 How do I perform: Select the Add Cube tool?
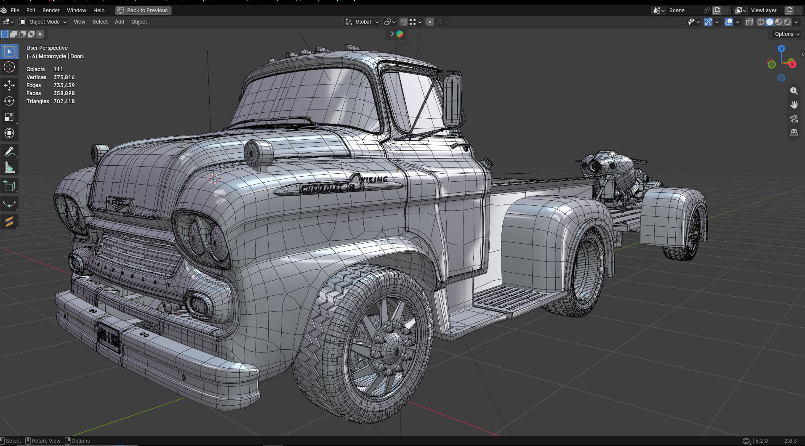tap(9, 186)
